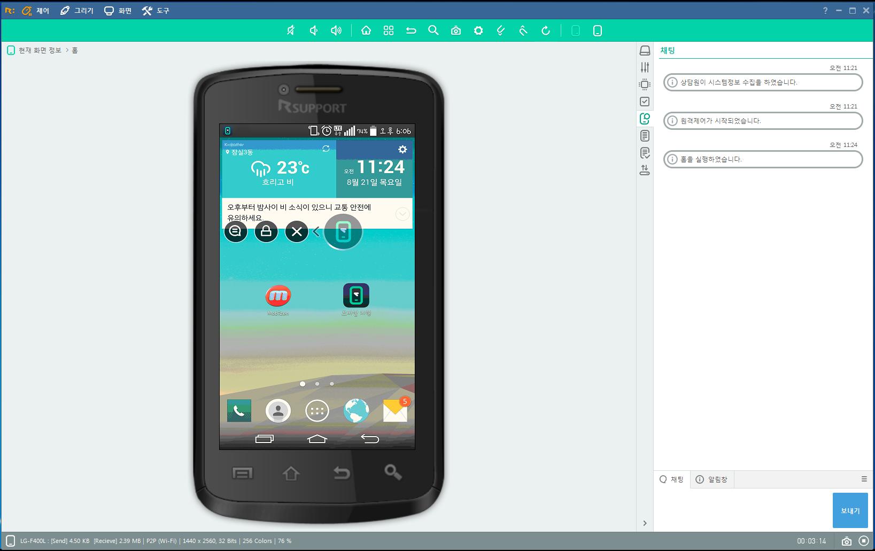The image size is (875, 551).
Task: Click the screenshot camera in status bar
Action: (847, 541)
